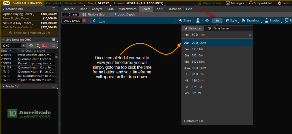Viewport: 292px width, 134px height.
Task: Open the Style candlestick menu
Action: tap(231, 21)
